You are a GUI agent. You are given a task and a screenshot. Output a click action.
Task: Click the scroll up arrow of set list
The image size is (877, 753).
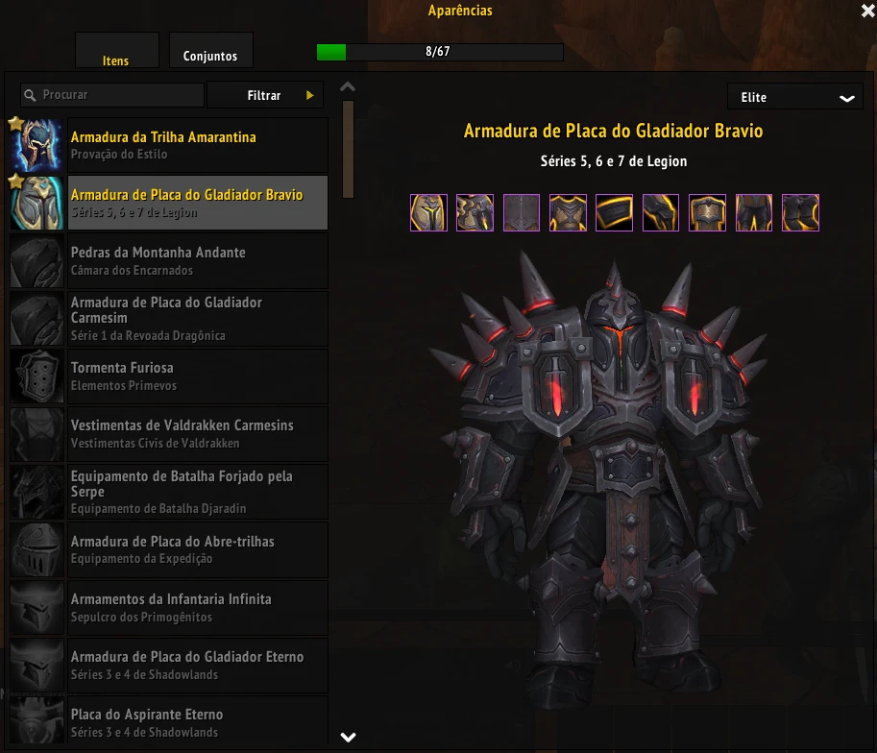(x=348, y=86)
